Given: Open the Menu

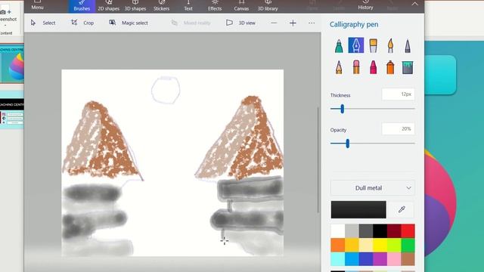Looking at the screenshot, I should click(x=37, y=5).
